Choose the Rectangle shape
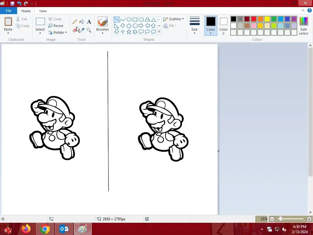 [x=135, y=19]
